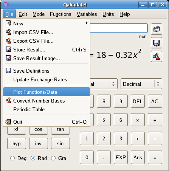Click inside the expression input field
169x171 pixels.
pyautogui.click(x=119, y=28)
